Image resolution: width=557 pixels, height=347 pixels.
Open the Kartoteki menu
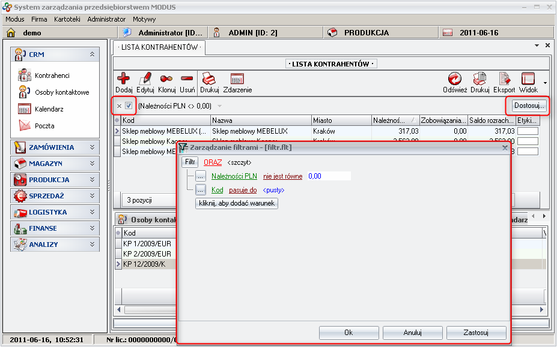pyautogui.click(x=67, y=19)
